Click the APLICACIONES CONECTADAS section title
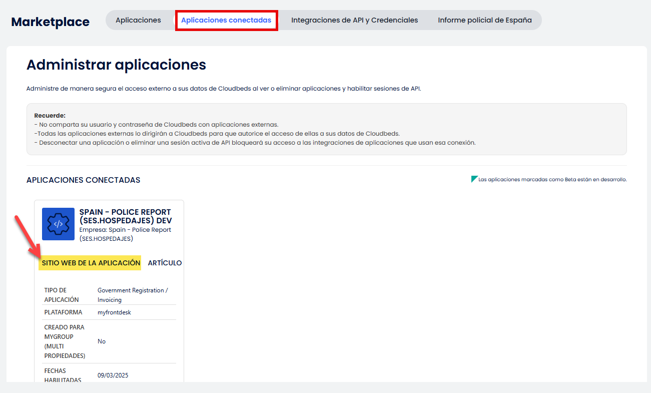The image size is (651, 393). click(84, 180)
